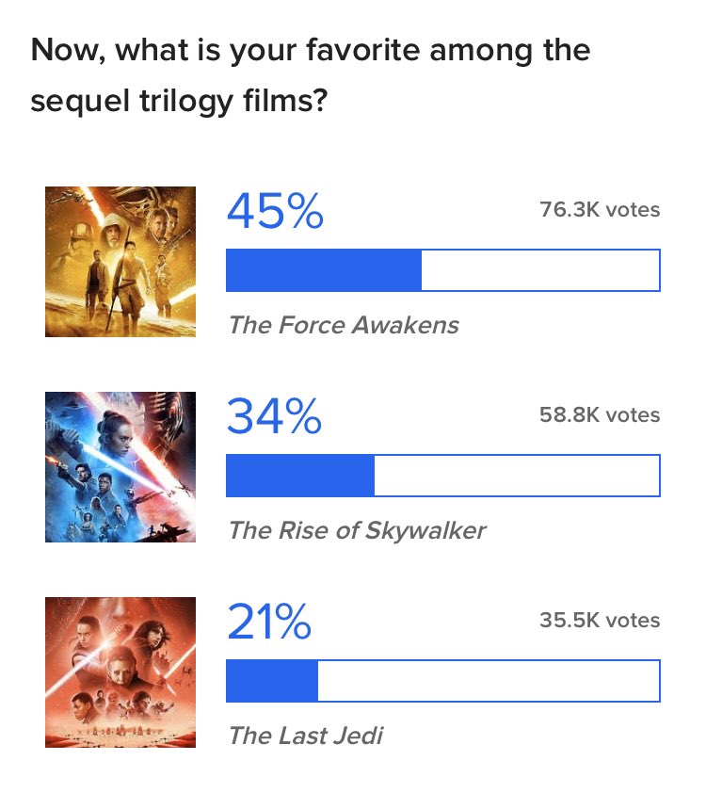Screen dimensions: 706x793
Task: Click the 45% result bar
Action: pyautogui.click(x=443, y=270)
